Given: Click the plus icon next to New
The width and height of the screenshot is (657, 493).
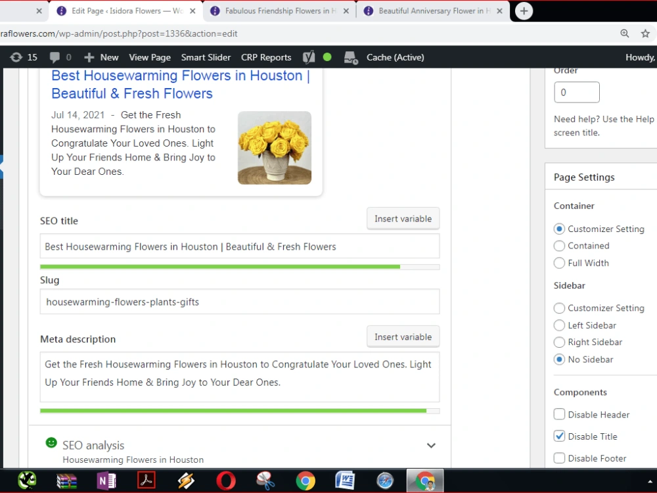Looking at the screenshot, I should (89, 57).
